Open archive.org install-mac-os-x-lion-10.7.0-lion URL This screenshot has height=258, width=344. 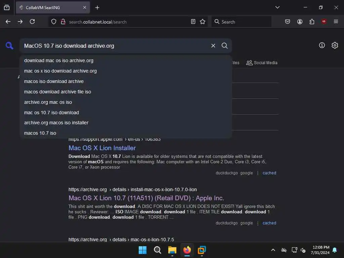click(132, 189)
